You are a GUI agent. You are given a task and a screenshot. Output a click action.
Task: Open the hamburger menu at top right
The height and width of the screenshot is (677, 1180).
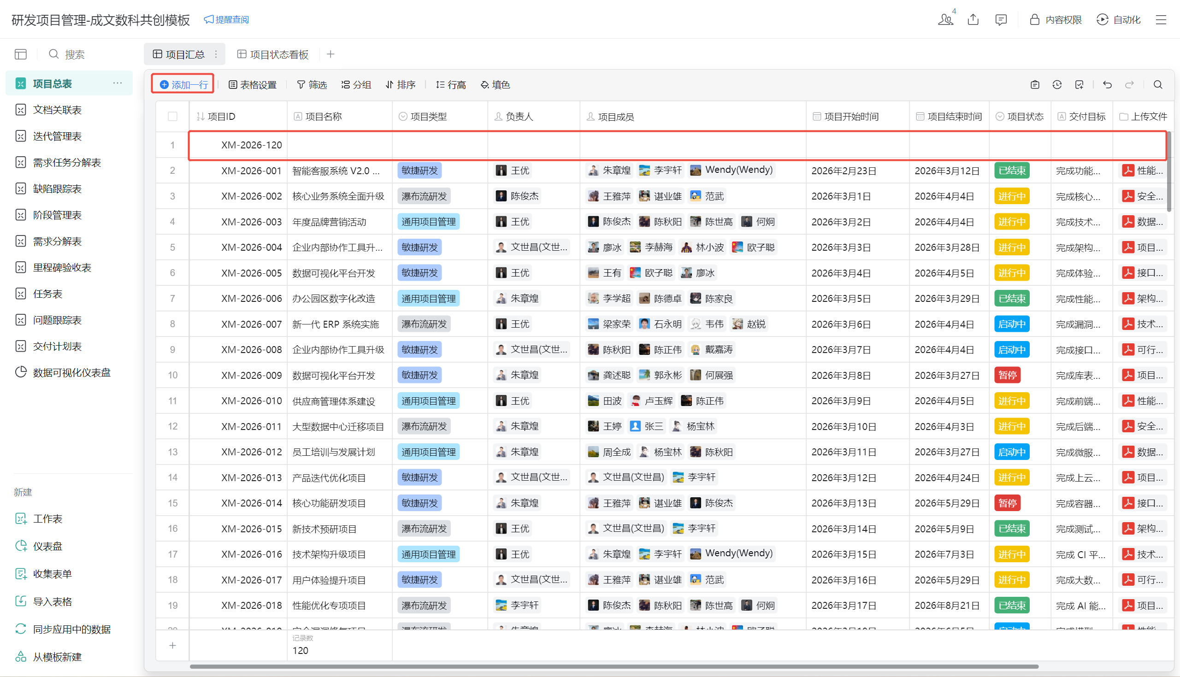(1161, 19)
